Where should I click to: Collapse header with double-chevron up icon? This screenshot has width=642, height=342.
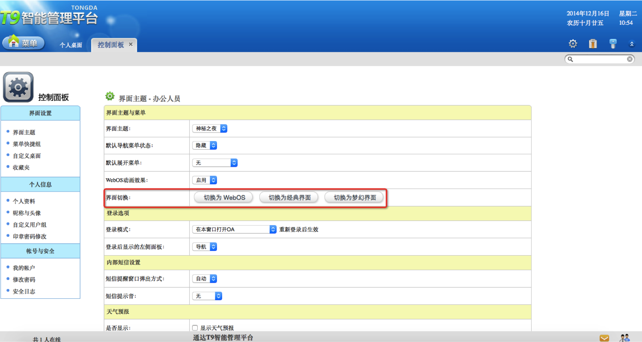coord(632,44)
